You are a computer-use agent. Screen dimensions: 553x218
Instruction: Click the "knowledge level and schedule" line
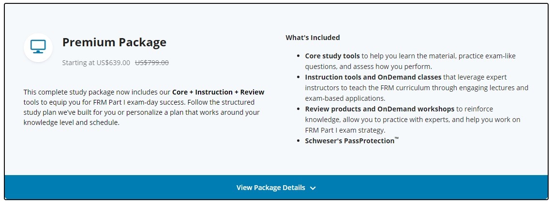coord(71,123)
